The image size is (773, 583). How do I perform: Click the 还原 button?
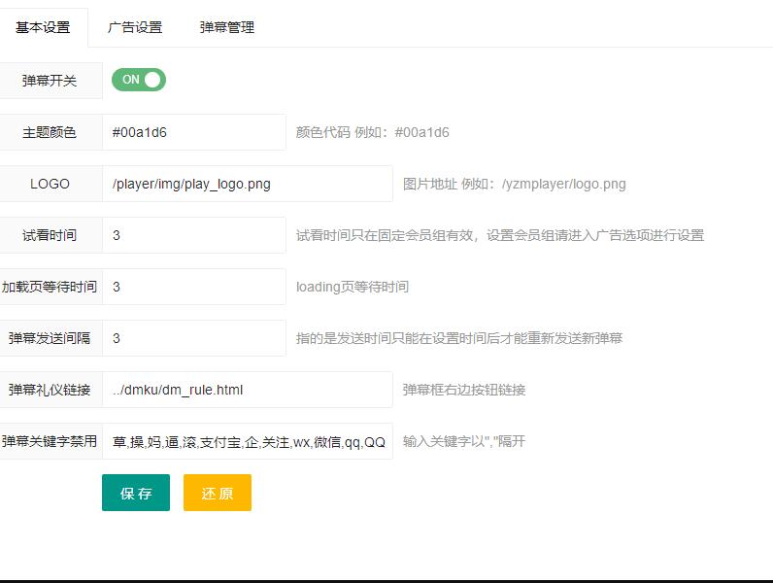pyautogui.click(x=218, y=493)
